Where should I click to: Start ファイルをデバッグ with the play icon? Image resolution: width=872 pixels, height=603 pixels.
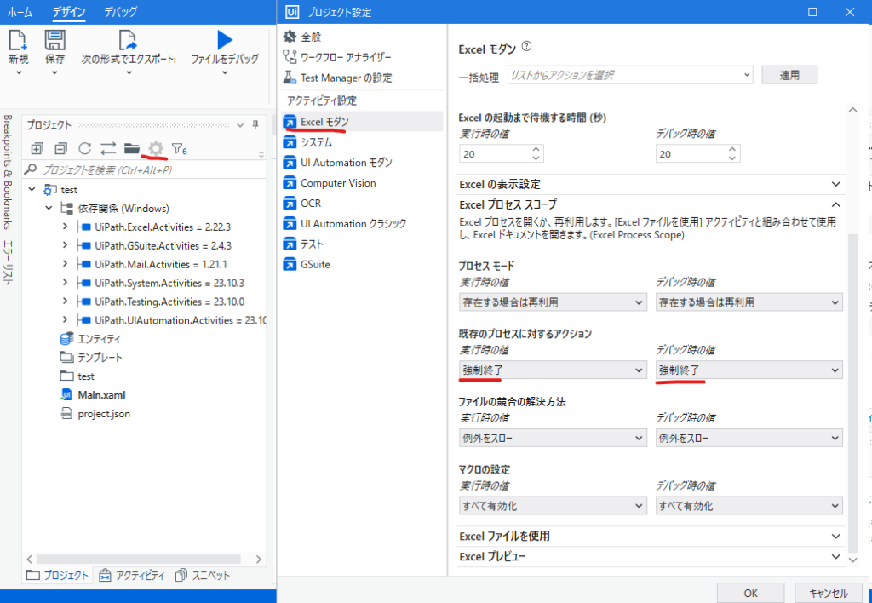click(x=225, y=40)
